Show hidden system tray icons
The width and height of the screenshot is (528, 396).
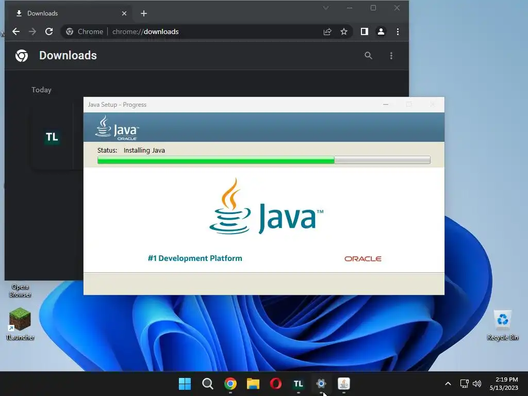(448, 384)
